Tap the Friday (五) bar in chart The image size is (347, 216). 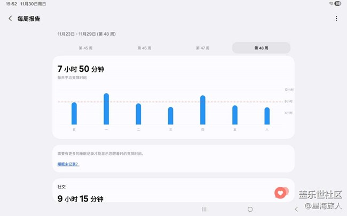tap(235, 115)
